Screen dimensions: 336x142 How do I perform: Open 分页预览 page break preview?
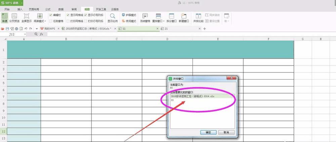(14, 18)
